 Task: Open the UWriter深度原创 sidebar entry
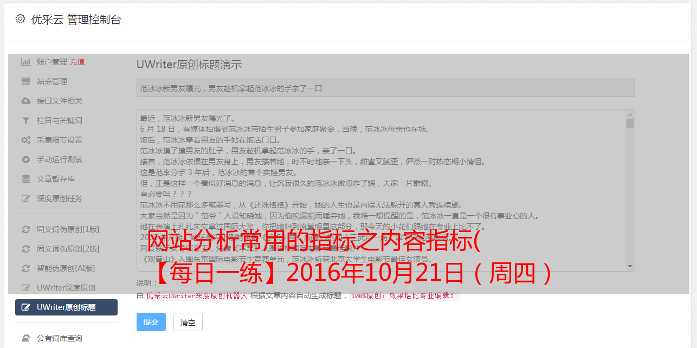click(x=66, y=288)
